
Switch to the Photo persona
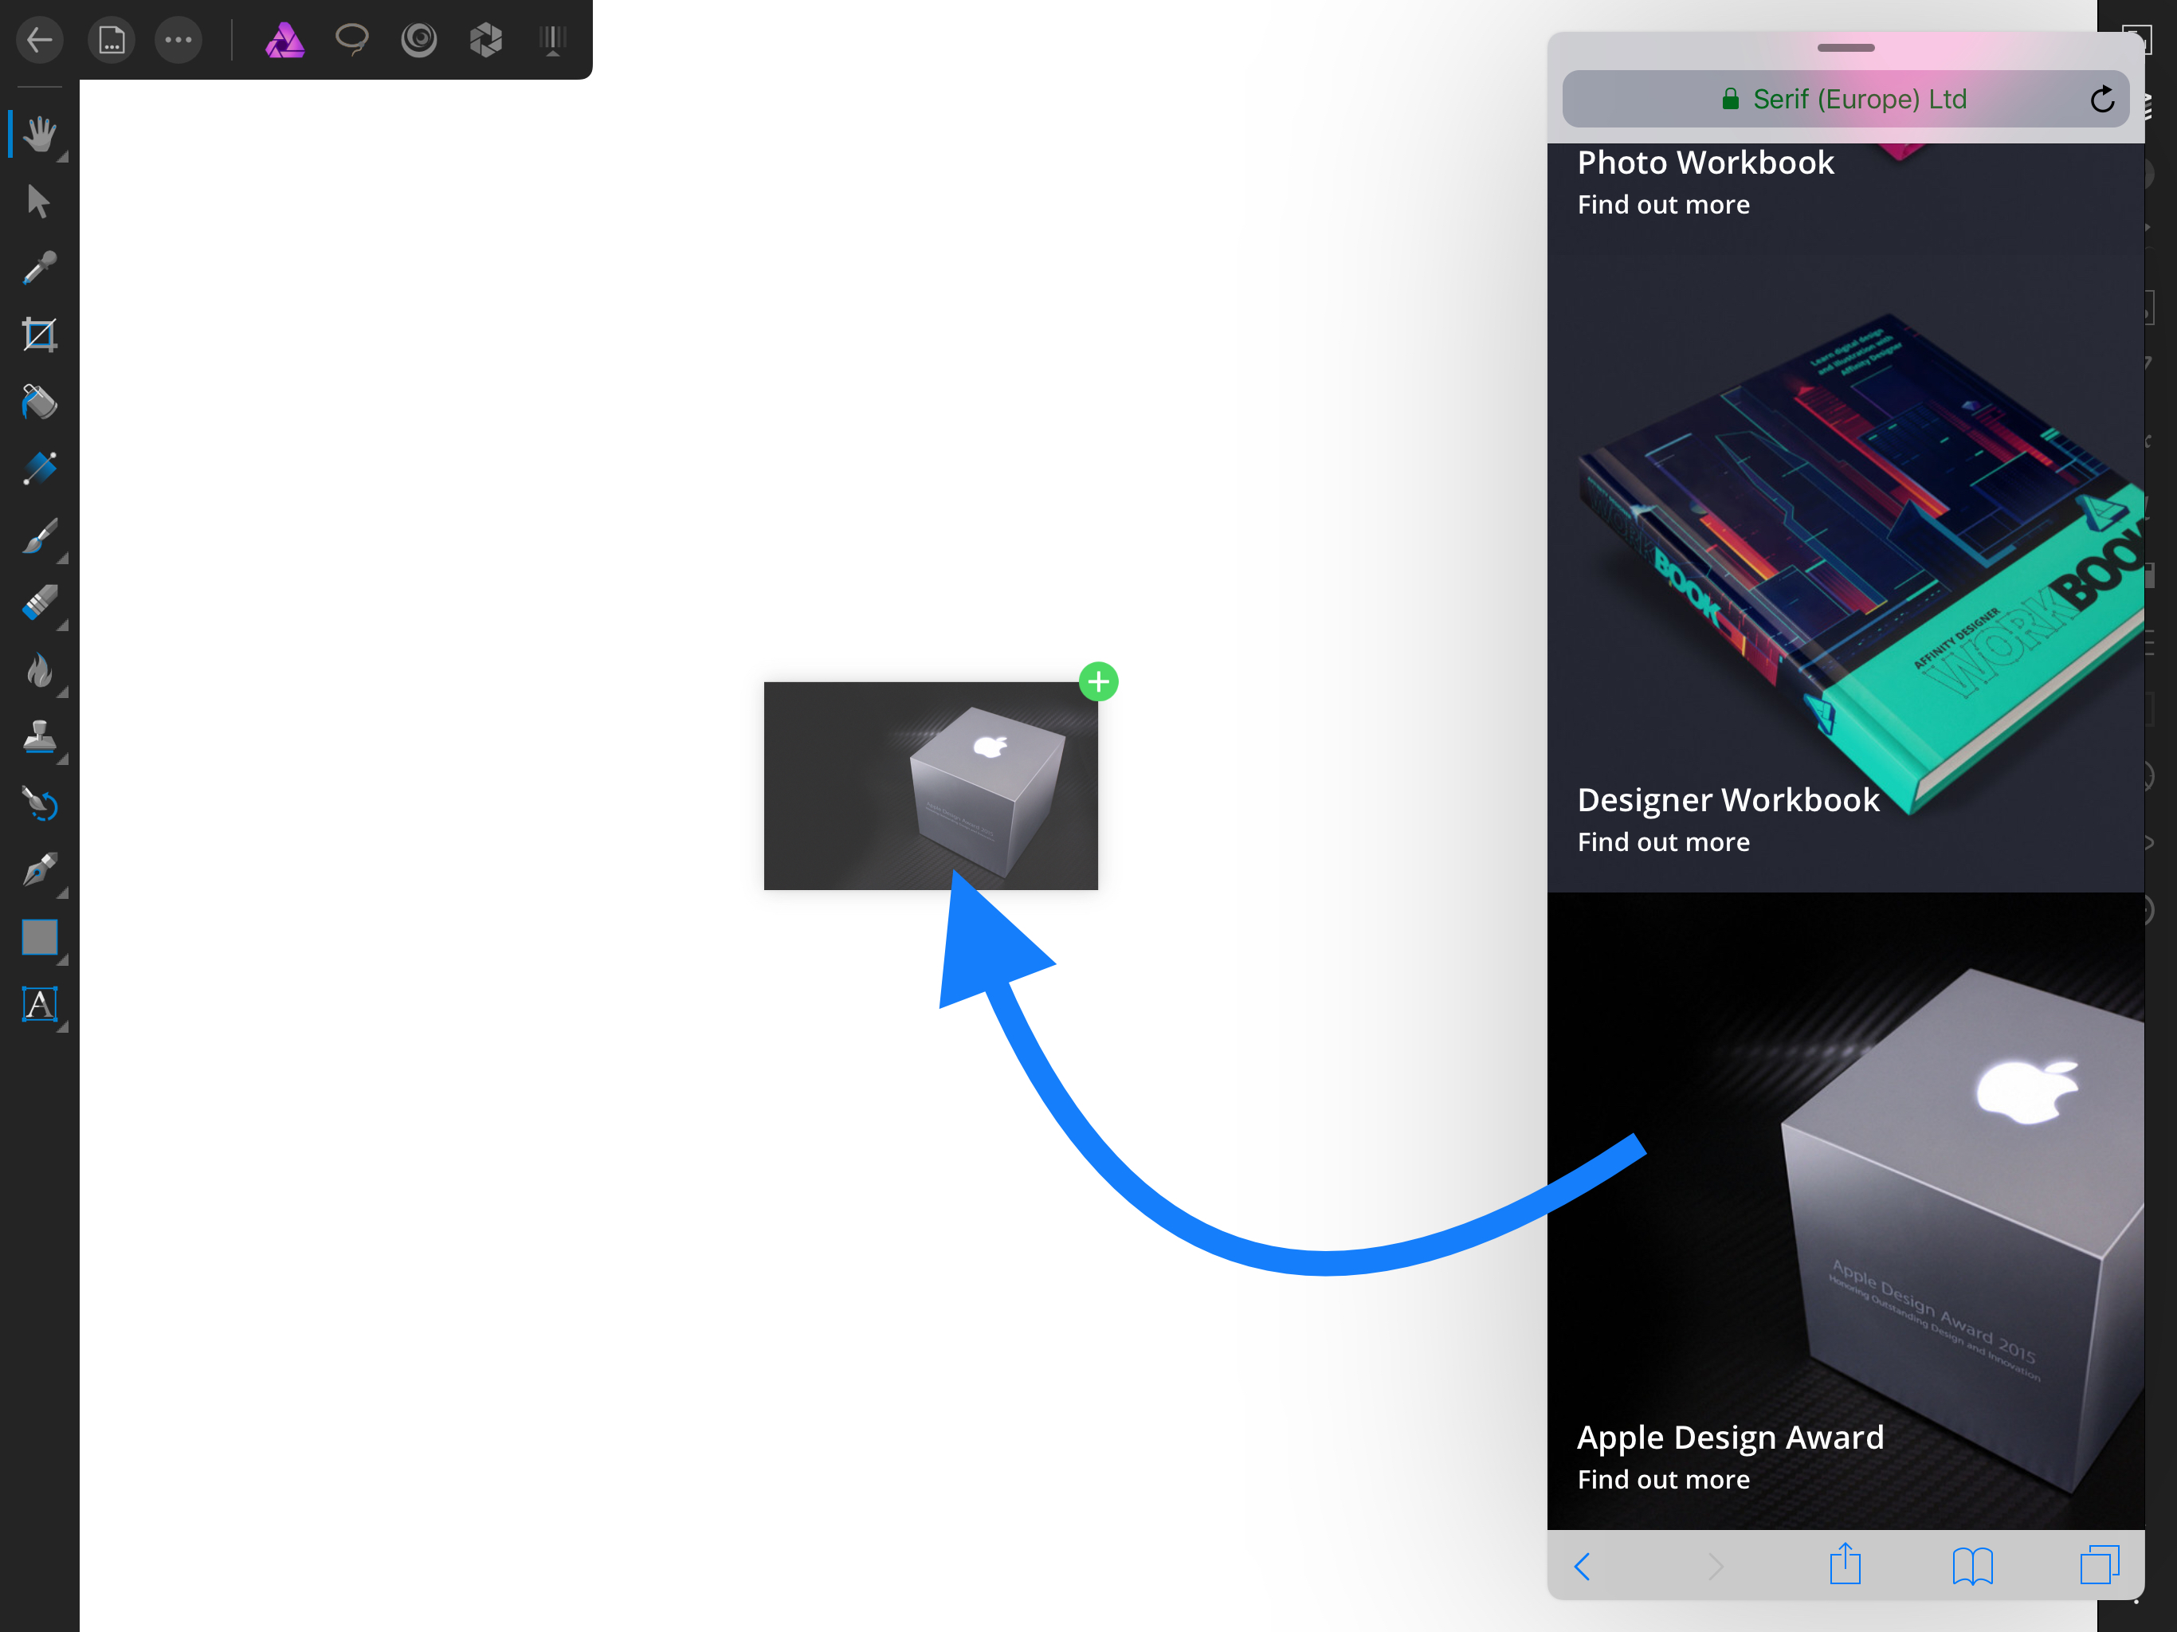point(284,41)
